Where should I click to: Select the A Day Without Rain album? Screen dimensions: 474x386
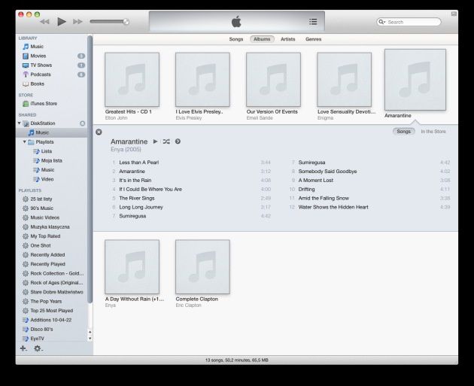[132, 266]
